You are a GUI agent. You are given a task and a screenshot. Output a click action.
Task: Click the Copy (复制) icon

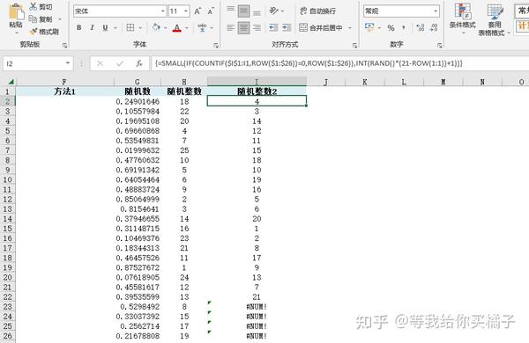33,18
